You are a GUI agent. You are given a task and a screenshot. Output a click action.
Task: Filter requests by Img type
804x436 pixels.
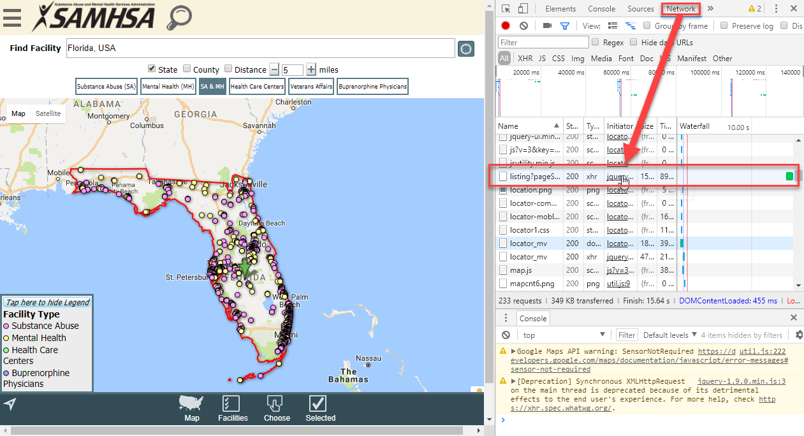point(578,58)
